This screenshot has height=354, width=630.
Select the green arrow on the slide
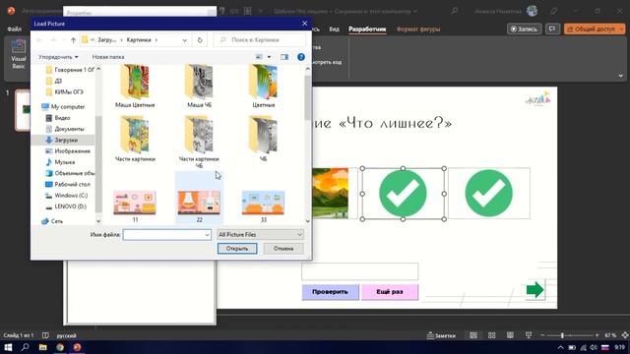pos(535,289)
